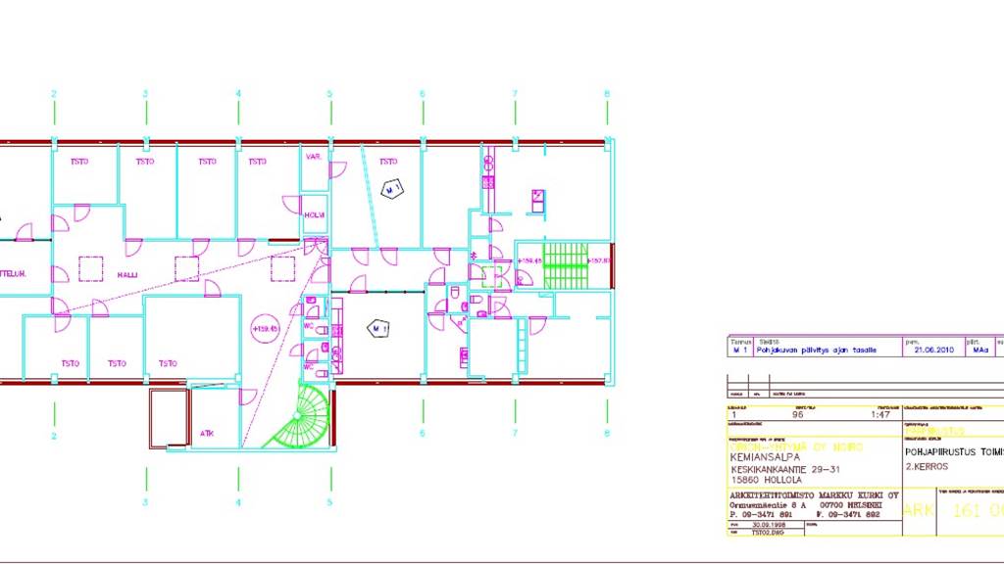
Task: Click the KESKIKANKAANTIE 29-31 address line
Action: (784, 469)
